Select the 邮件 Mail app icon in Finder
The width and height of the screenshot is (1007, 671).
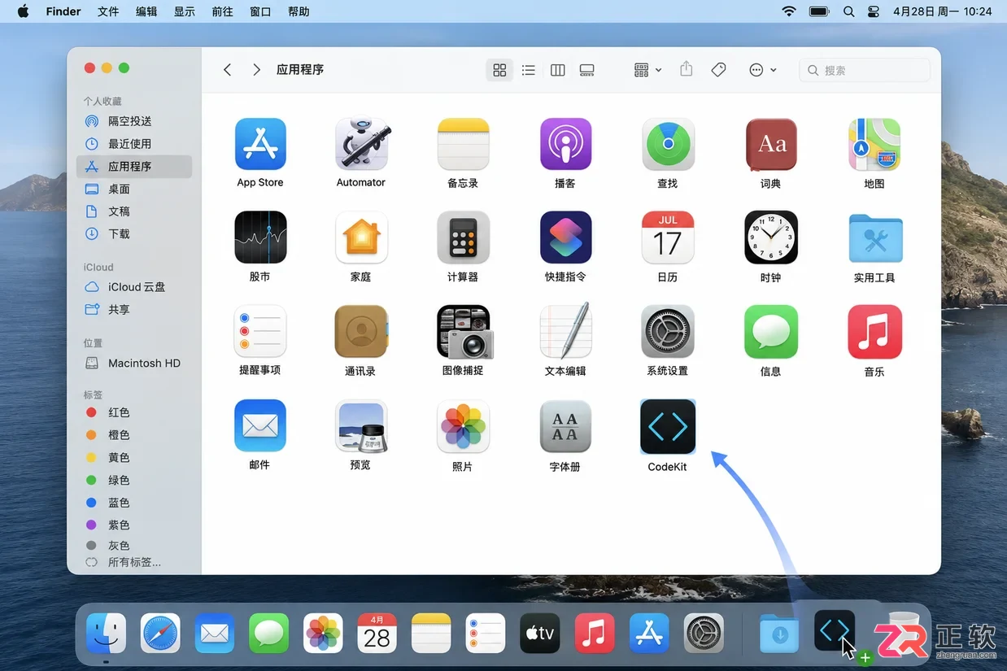tap(260, 425)
